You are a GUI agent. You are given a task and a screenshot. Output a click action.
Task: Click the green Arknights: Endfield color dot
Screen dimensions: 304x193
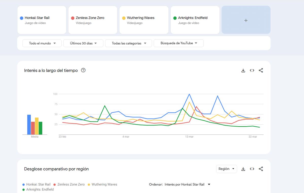click(x=175, y=18)
